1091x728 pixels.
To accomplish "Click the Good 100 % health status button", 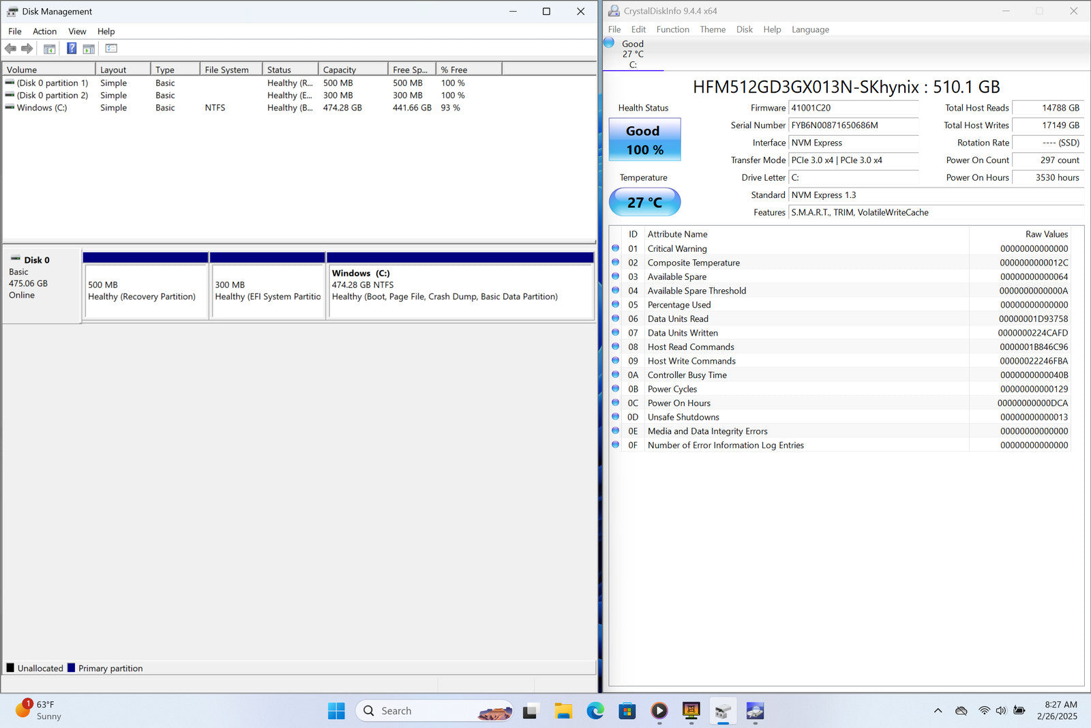I will click(x=644, y=140).
